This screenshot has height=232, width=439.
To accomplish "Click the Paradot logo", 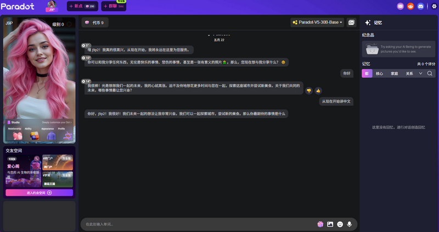I will point(18,6).
